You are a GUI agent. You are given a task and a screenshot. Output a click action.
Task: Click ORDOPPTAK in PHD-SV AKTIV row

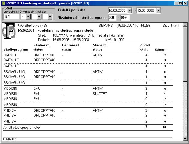click(x=44, y=110)
